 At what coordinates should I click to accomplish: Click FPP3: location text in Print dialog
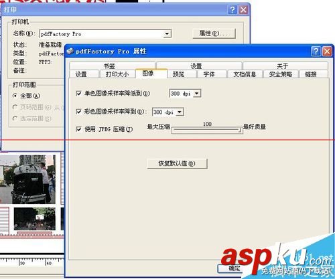pyautogui.click(x=46, y=62)
